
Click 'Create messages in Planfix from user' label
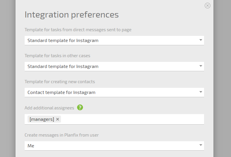pyautogui.click(x=62, y=135)
